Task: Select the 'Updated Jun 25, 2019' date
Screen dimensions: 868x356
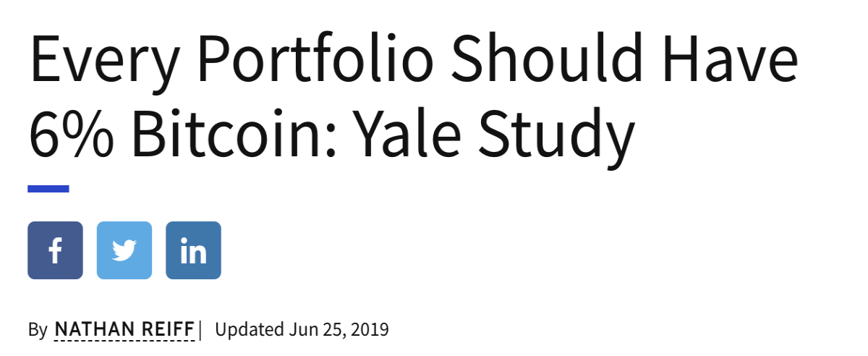Action: (302, 330)
